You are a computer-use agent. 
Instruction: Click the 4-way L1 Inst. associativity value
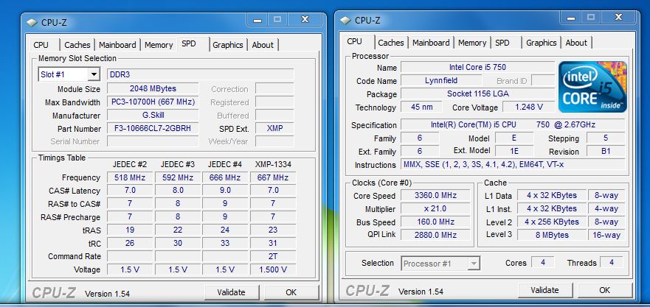(x=606, y=208)
